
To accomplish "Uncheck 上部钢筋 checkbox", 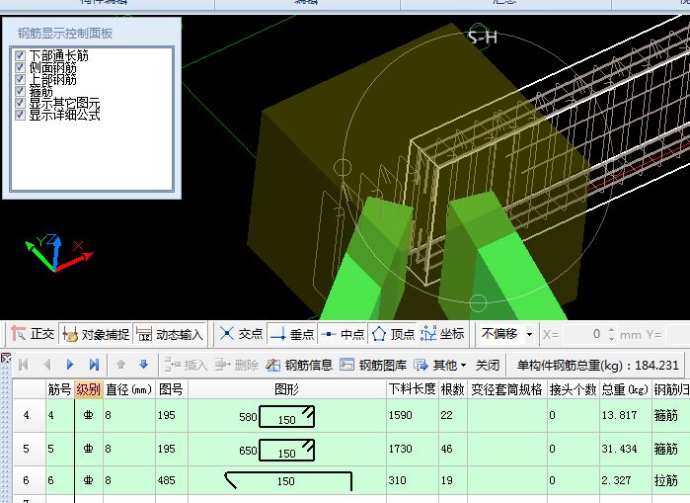I will pos(20,79).
